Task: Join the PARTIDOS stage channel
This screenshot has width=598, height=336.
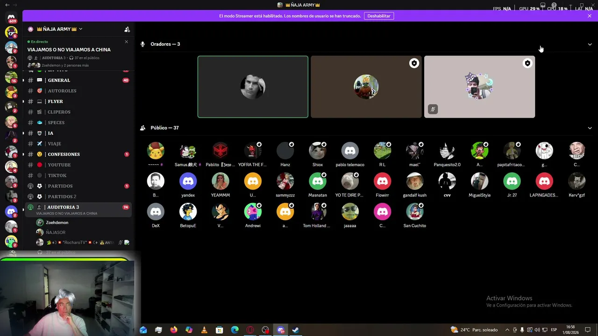Action: [x=78, y=186]
